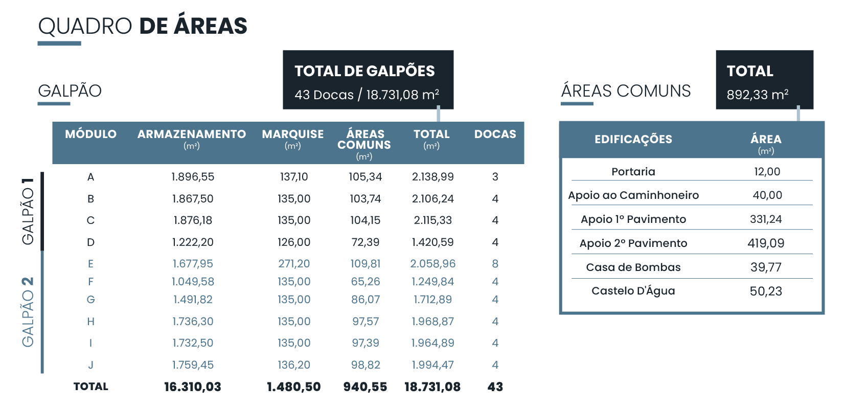Click the vertical GALPÃO 1 label
This screenshot has width=846, height=408.
click(x=28, y=211)
